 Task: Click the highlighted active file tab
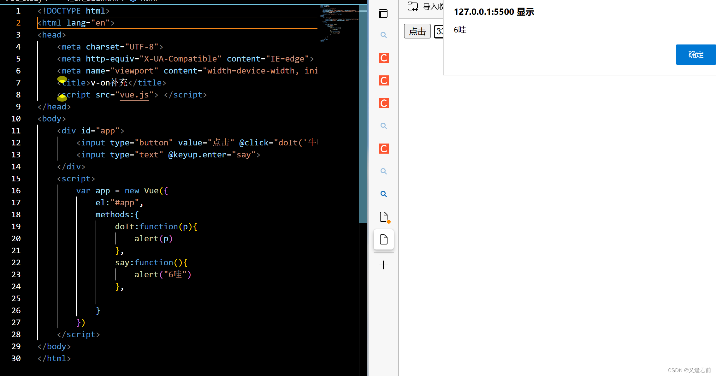point(383,239)
